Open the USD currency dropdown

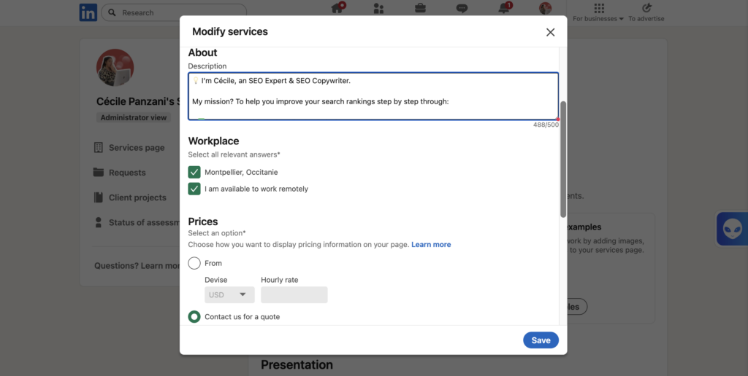(x=229, y=294)
